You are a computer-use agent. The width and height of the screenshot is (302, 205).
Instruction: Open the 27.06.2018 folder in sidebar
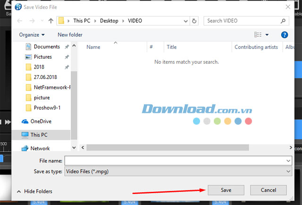(x=42, y=77)
